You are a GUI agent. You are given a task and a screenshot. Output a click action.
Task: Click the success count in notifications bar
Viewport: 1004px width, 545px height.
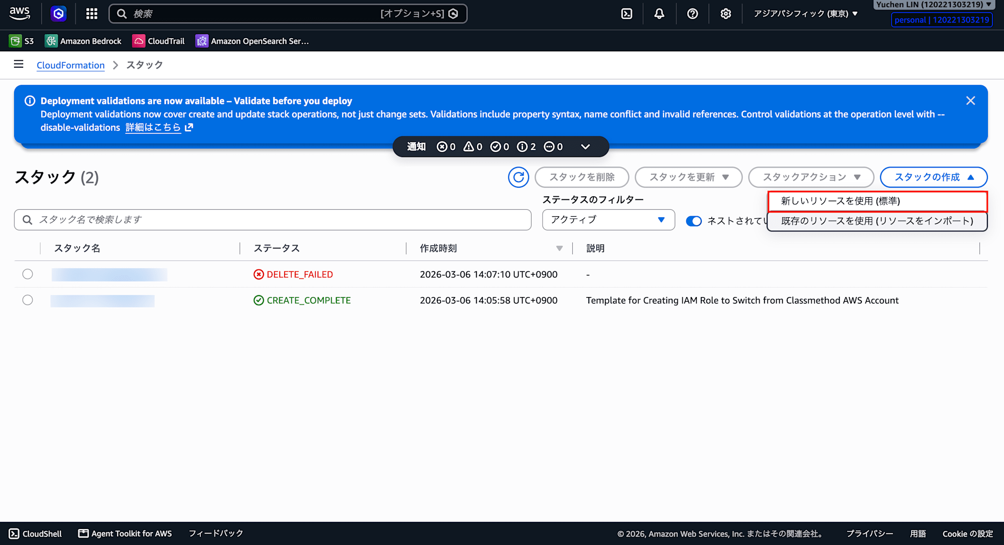click(x=499, y=147)
